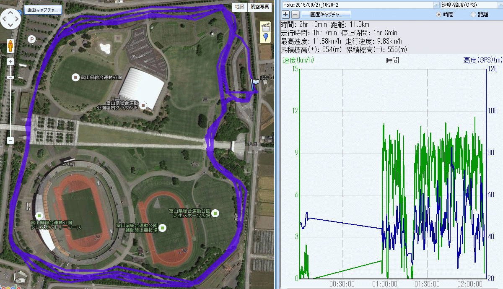Click the flag marker on the track
The width and height of the screenshot is (503, 289).
(x=254, y=83)
